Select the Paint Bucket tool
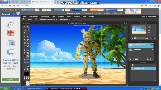The width and height of the screenshot is (161, 90). [x=28, y=40]
